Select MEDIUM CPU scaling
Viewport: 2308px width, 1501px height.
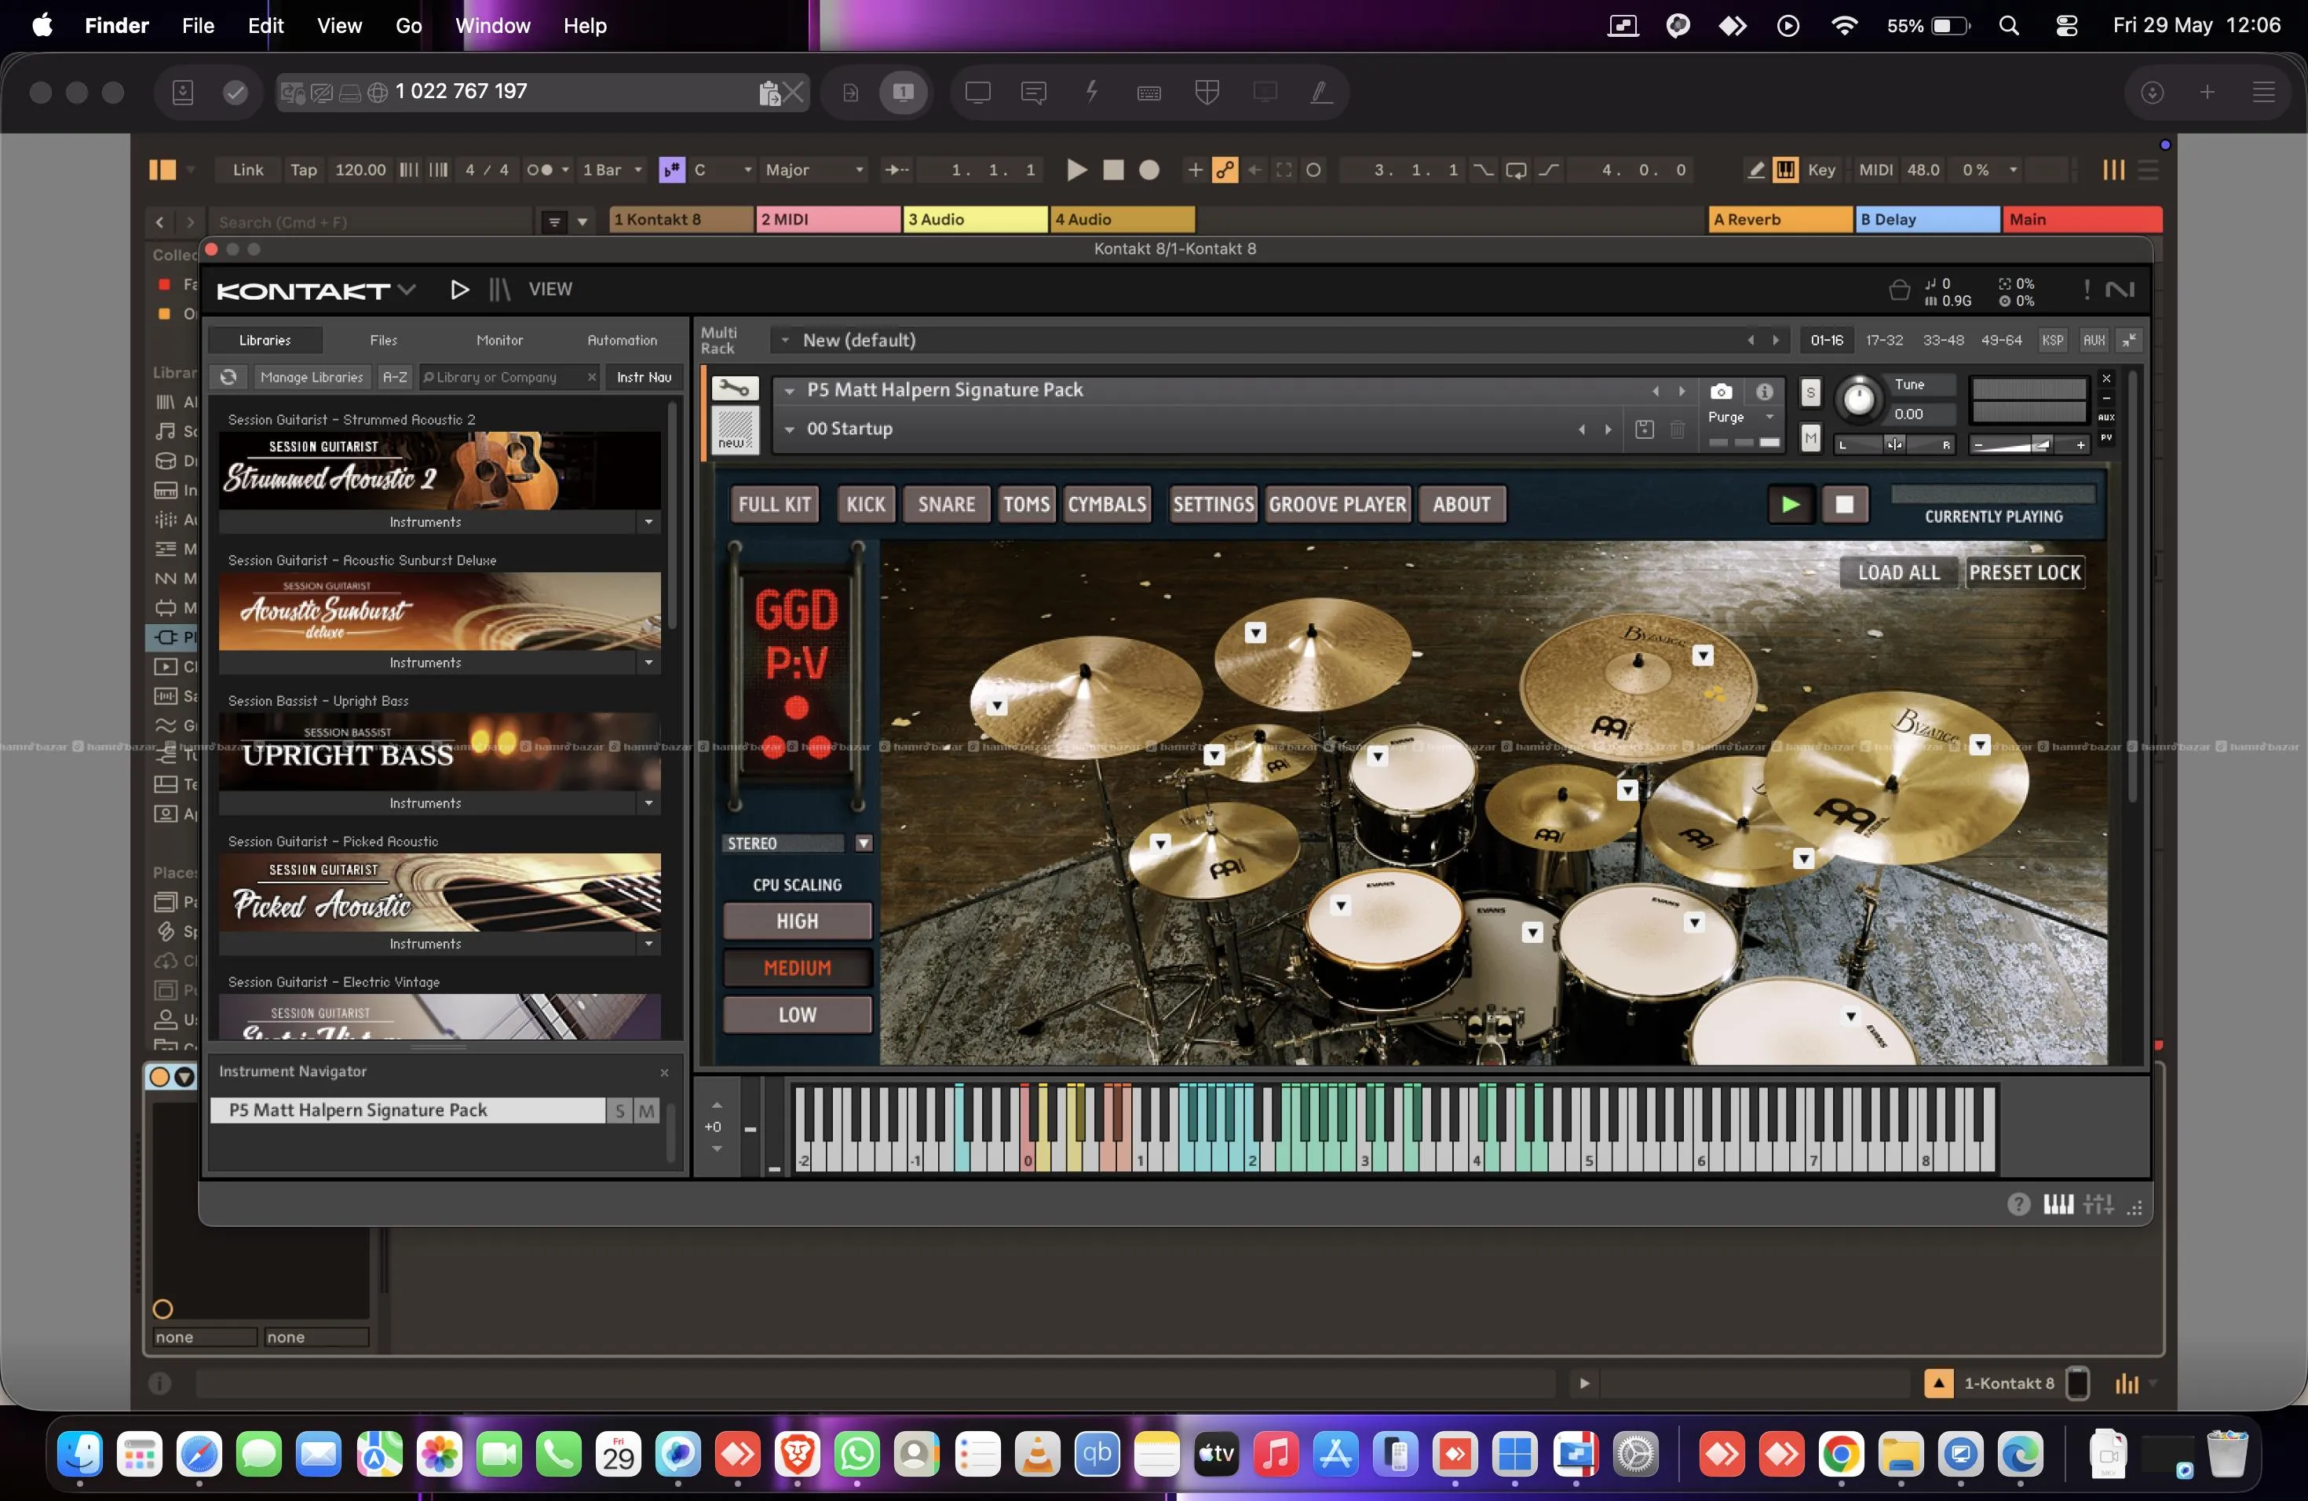[797, 968]
